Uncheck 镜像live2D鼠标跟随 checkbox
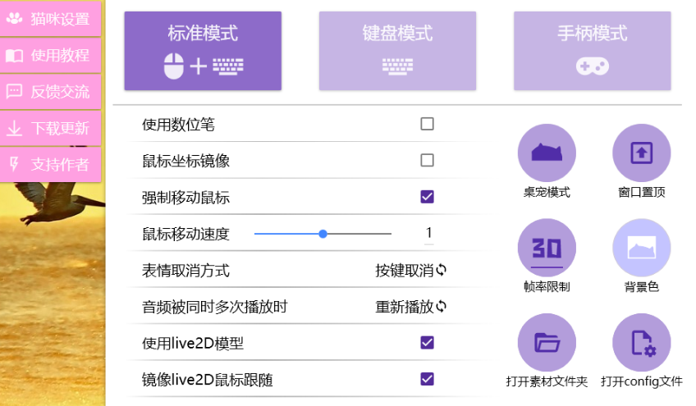 coord(427,379)
